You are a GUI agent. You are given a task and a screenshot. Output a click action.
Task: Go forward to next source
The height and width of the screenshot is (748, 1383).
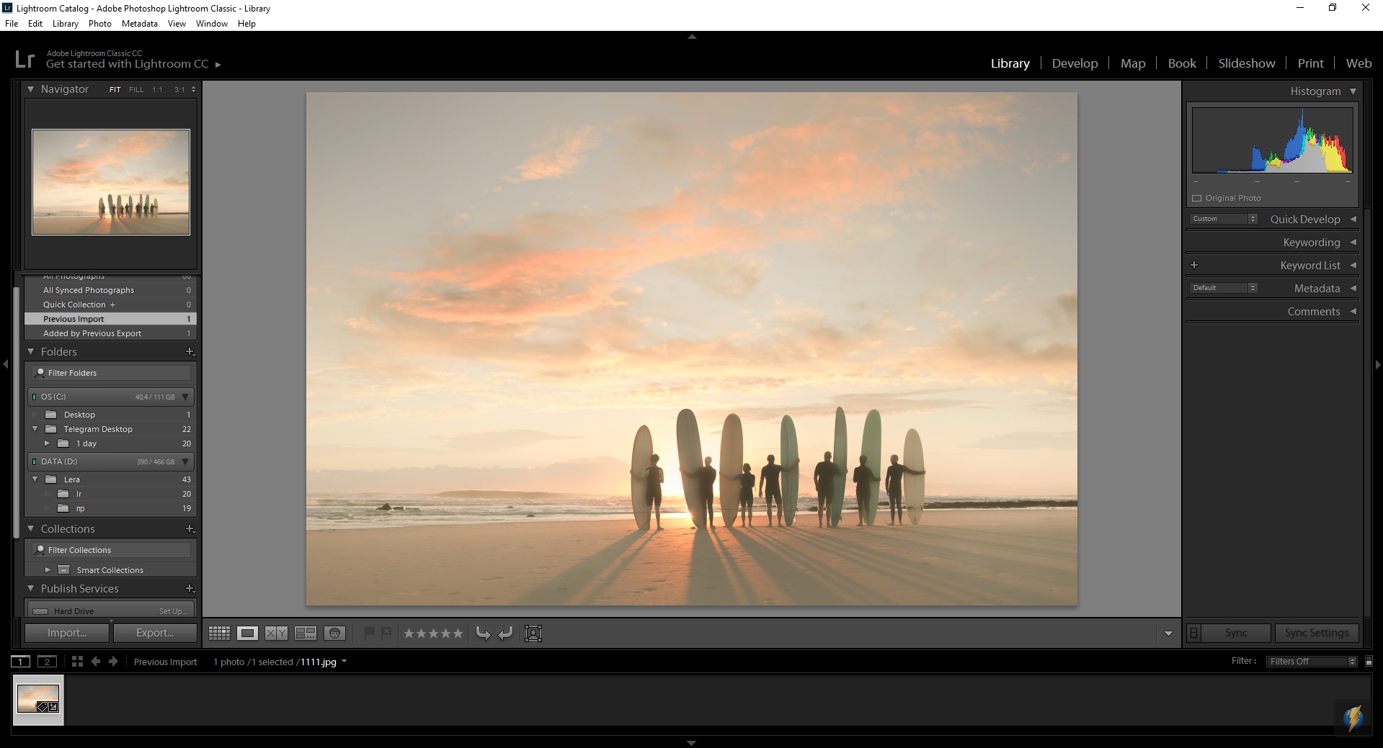[x=113, y=662]
